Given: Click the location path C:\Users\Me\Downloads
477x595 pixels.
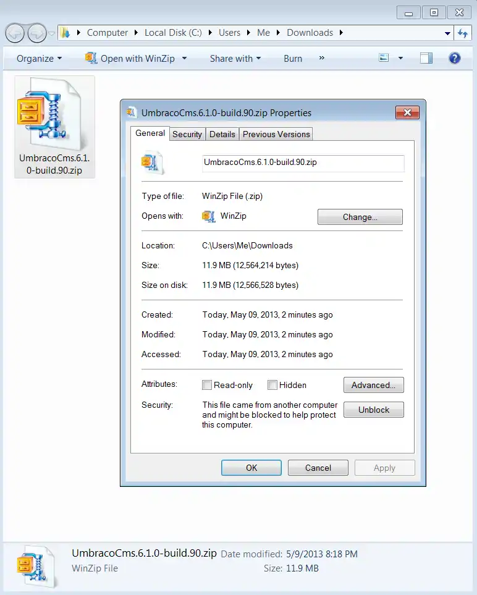Looking at the screenshot, I should coord(247,245).
